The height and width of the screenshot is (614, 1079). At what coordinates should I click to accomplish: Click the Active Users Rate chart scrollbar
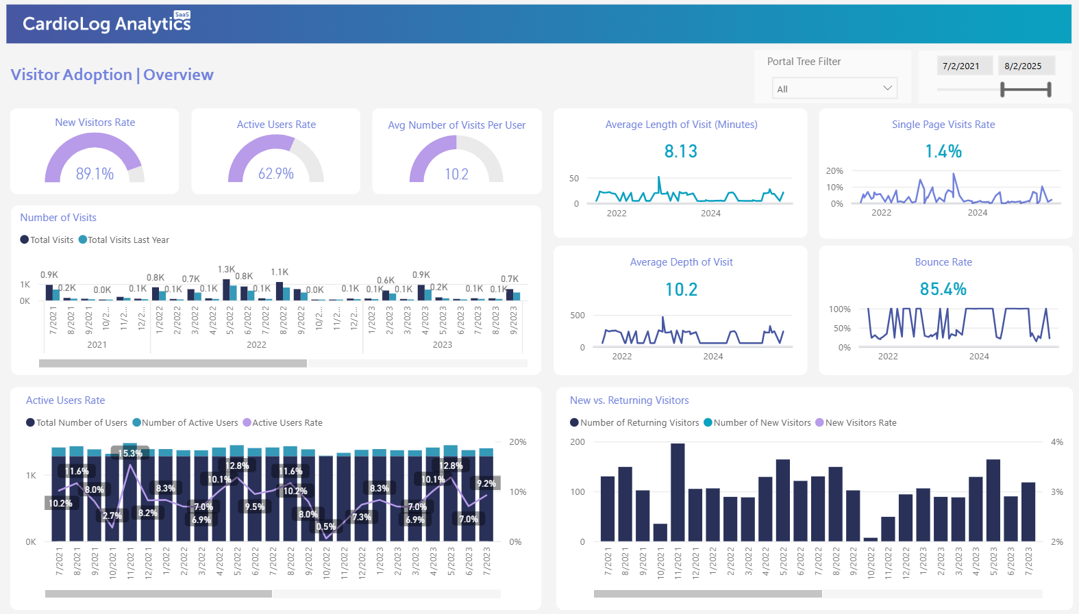coord(158,594)
